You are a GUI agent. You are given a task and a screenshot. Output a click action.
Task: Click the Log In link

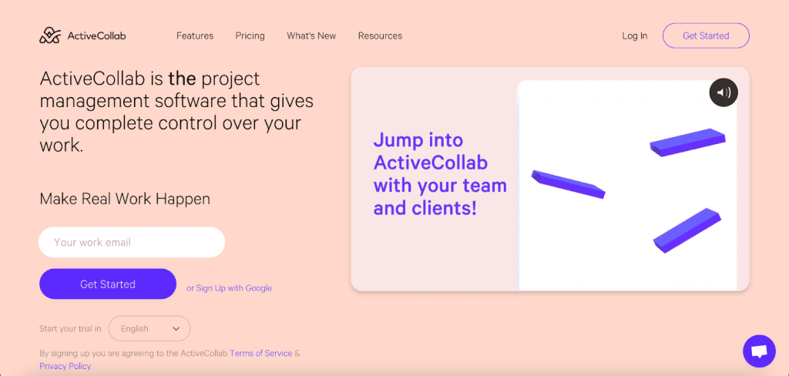click(x=635, y=35)
